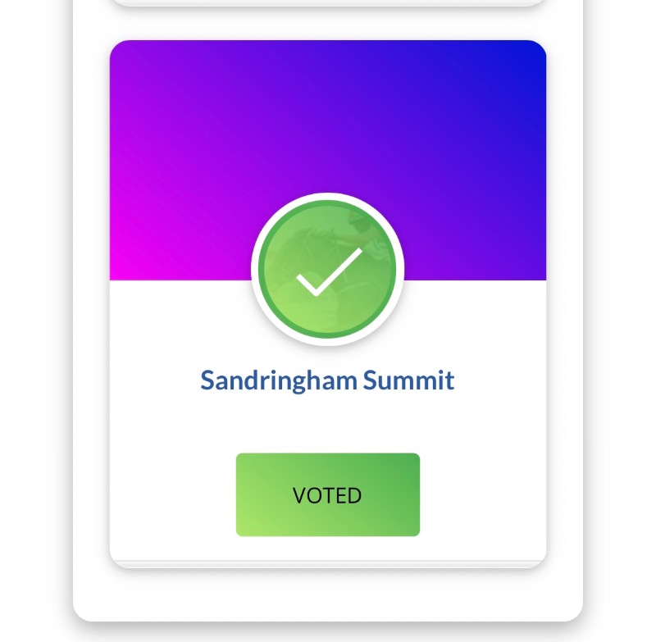Click the Sandringham Summit title
Image resolution: width=656 pixels, height=642 pixels.
(327, 380)
